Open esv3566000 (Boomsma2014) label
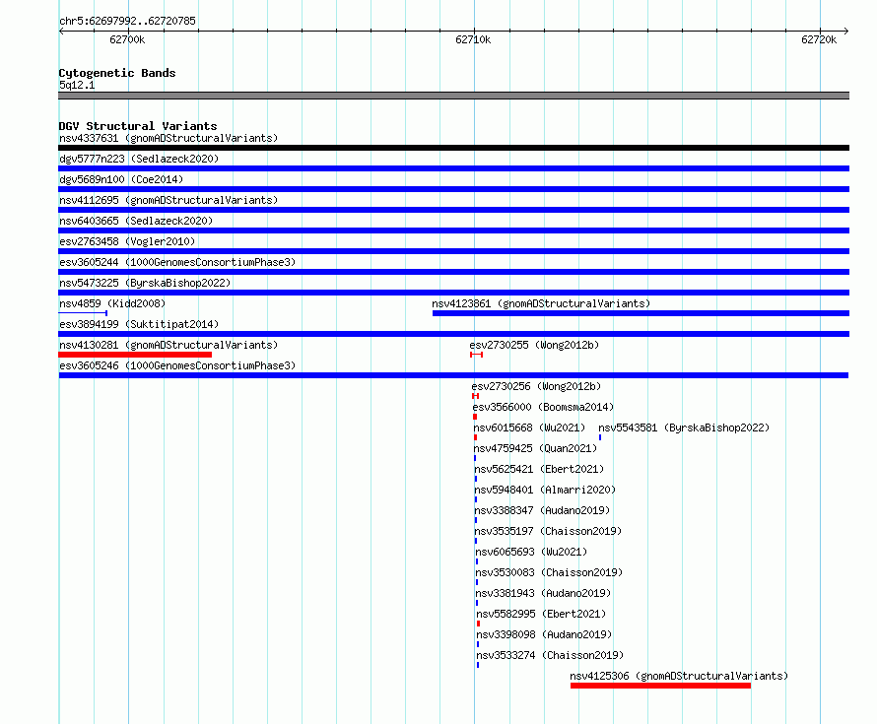 click(x=543, y=407)
